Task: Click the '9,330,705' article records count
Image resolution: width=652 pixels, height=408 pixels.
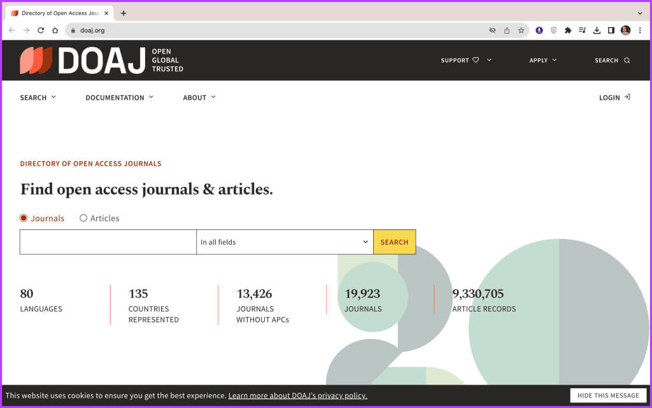Action: coord(478,294)
